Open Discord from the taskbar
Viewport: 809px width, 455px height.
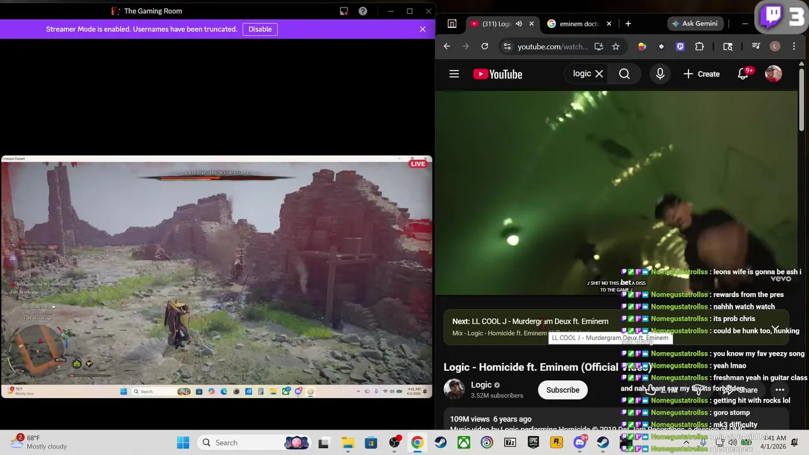(x=580, y=442)
